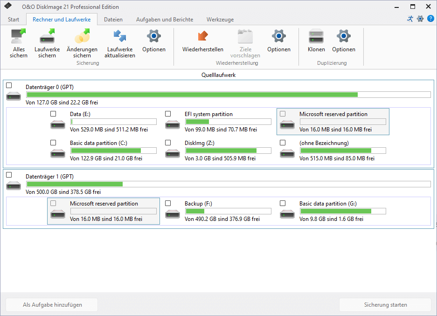437x316 pixels.
Task: Select the DiskImg (Z:) drive icon
Action: 173,153
